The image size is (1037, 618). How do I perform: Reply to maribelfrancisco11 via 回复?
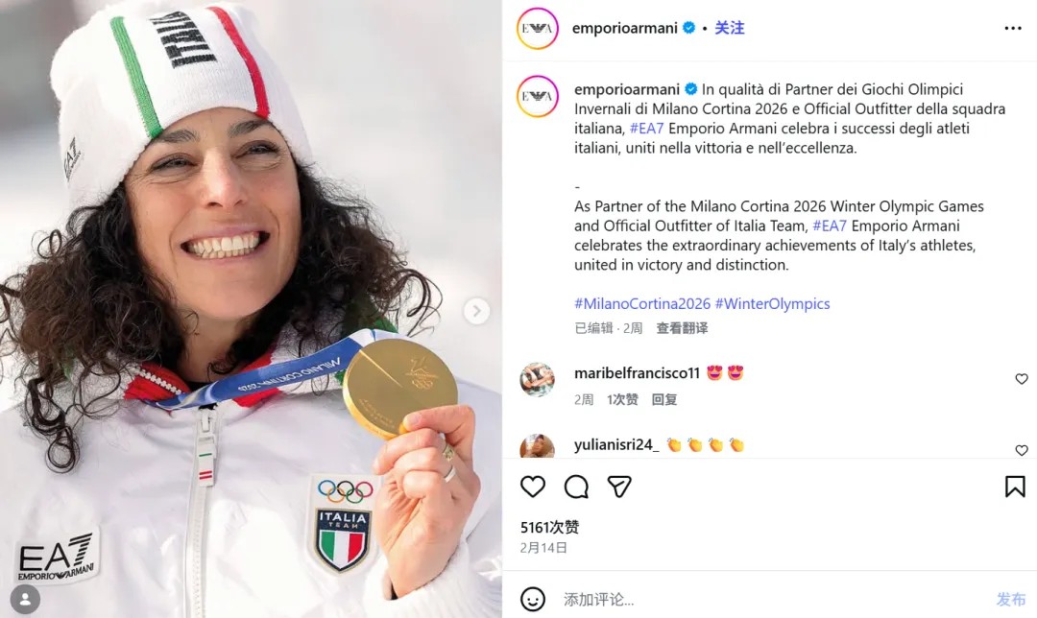point(664,399)
